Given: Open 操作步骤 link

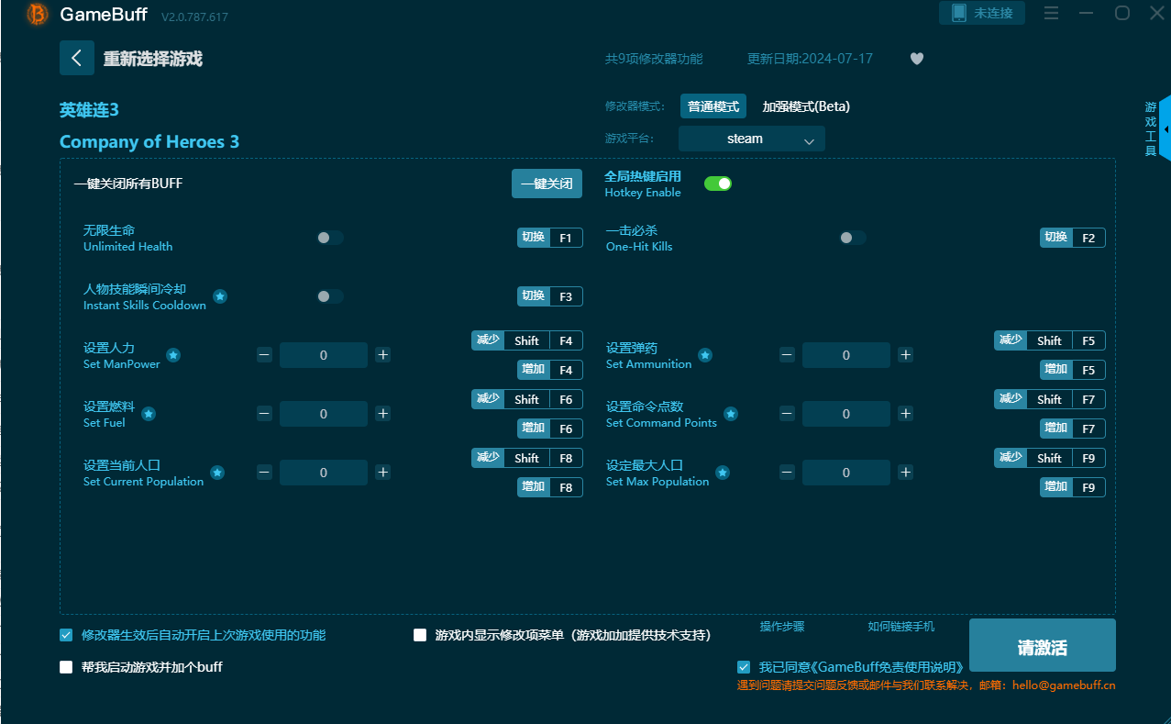Looking at the screenshot, I should (782, 626).
